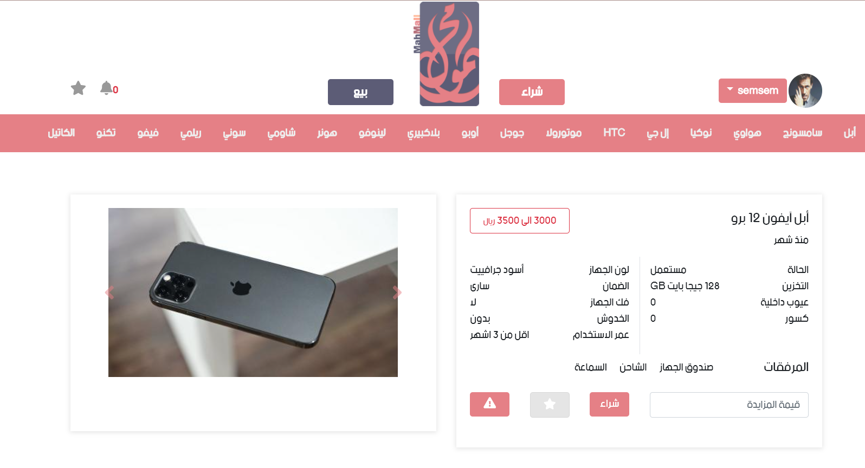
Task: Open the سامسونج brand category
Action: point(802,133)
